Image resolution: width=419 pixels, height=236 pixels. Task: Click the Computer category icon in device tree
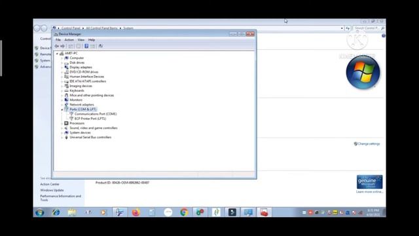[67, 58]
